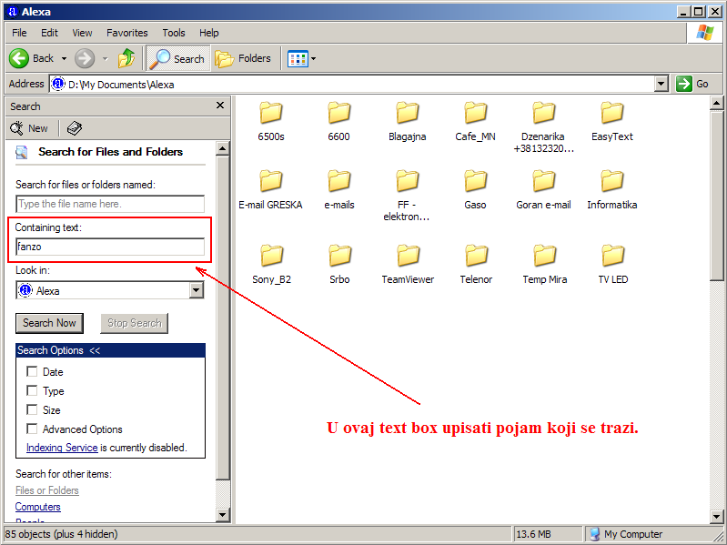This screenshot has width=727, height=545.
Task: Open the Favorites menu
Action: point(126,33)
